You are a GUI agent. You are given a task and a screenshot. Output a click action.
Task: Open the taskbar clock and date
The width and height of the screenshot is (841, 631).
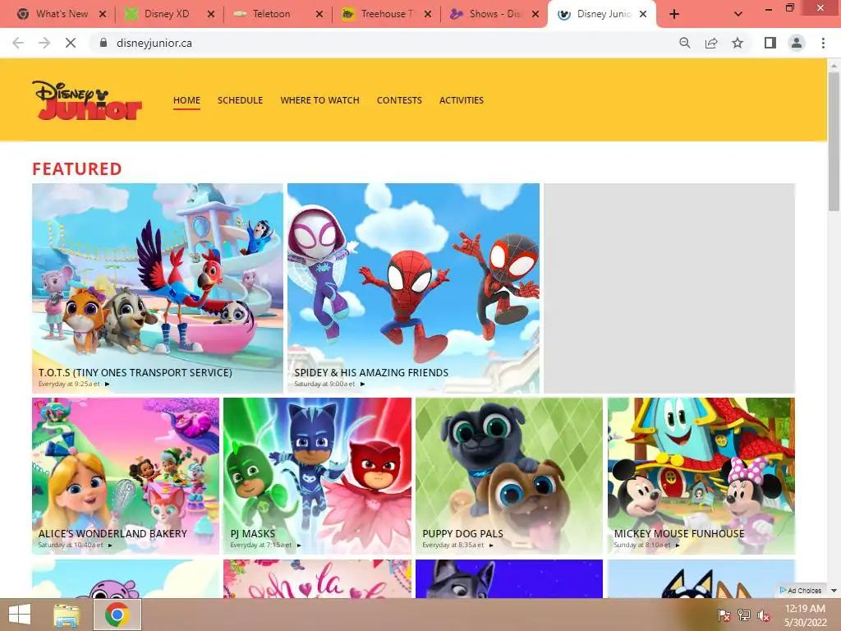coord(805,615)
